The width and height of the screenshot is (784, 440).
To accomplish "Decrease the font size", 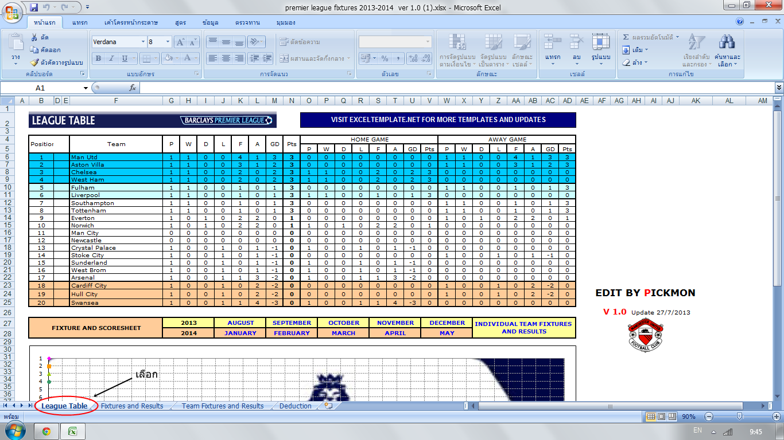I will pyautogui.click(x=192, y=42).
